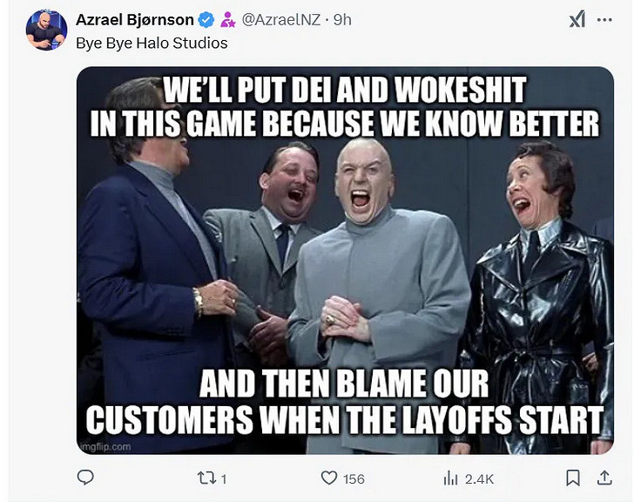The height and width of the screenshot is (502, 634).
Task: Click the blue verified checkmark badge
Action: click(x=206, y=19)
